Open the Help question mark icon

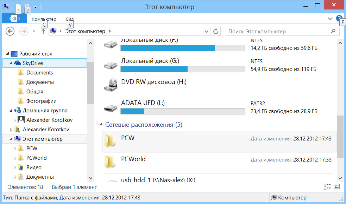339,18
